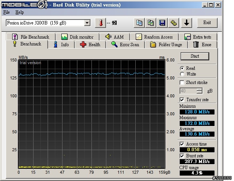234x181 pixels.
Task: Open the Extra tests tab
Action: (198, 37)
